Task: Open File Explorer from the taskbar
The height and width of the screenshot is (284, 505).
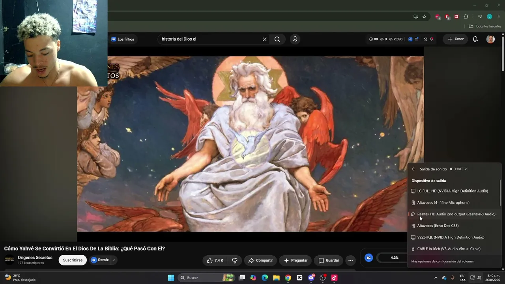Action: tap(276, 278)
